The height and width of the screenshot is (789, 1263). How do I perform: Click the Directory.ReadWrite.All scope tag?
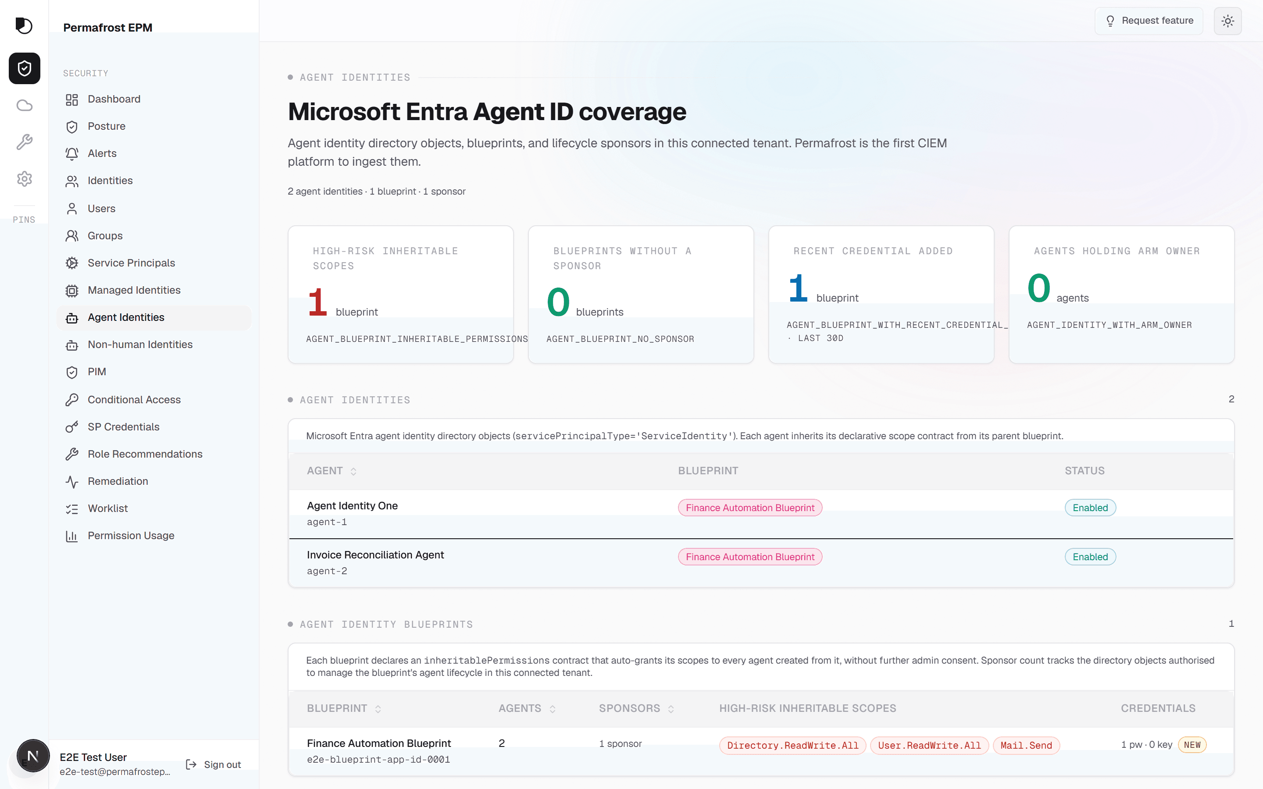pyautogui.click(x=793, y=745)
